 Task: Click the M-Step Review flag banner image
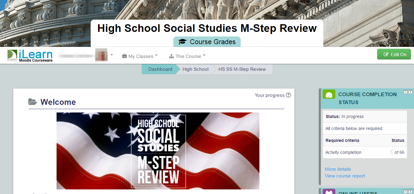158,151
